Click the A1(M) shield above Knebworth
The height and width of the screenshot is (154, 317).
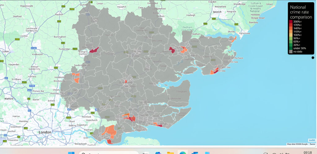pyautogui.click(x=33, y=48)
